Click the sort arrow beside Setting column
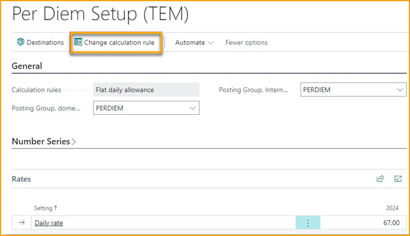 (x=56, y=209)
